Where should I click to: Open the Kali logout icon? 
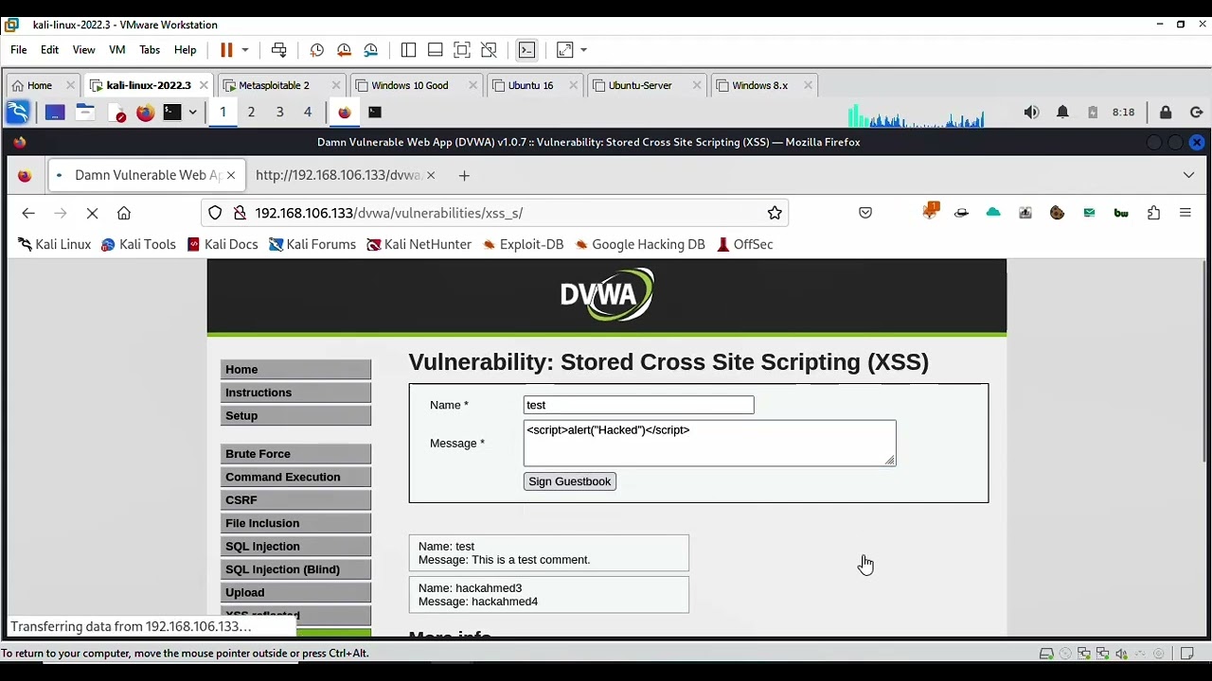[1196, 113]
